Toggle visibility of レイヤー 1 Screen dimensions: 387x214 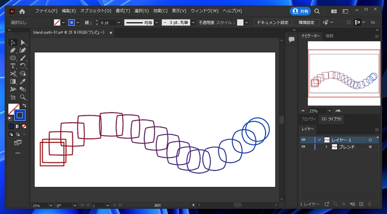tap(303, 140)
